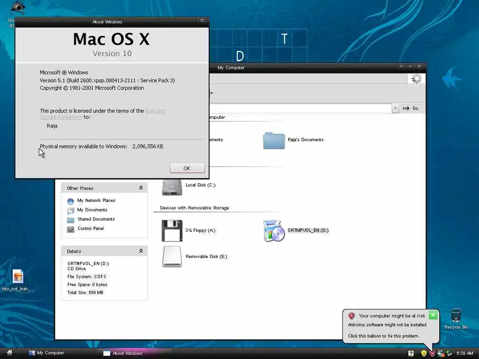Click 'Physical memory available to Windows' text
479x359 pixels.
(83, 146)
